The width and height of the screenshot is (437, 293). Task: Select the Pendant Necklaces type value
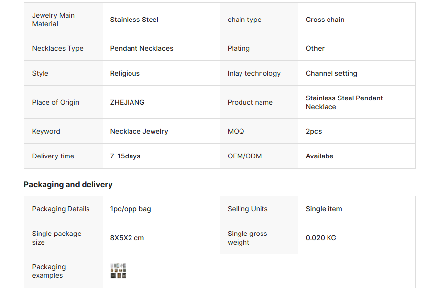click(141, 48)
